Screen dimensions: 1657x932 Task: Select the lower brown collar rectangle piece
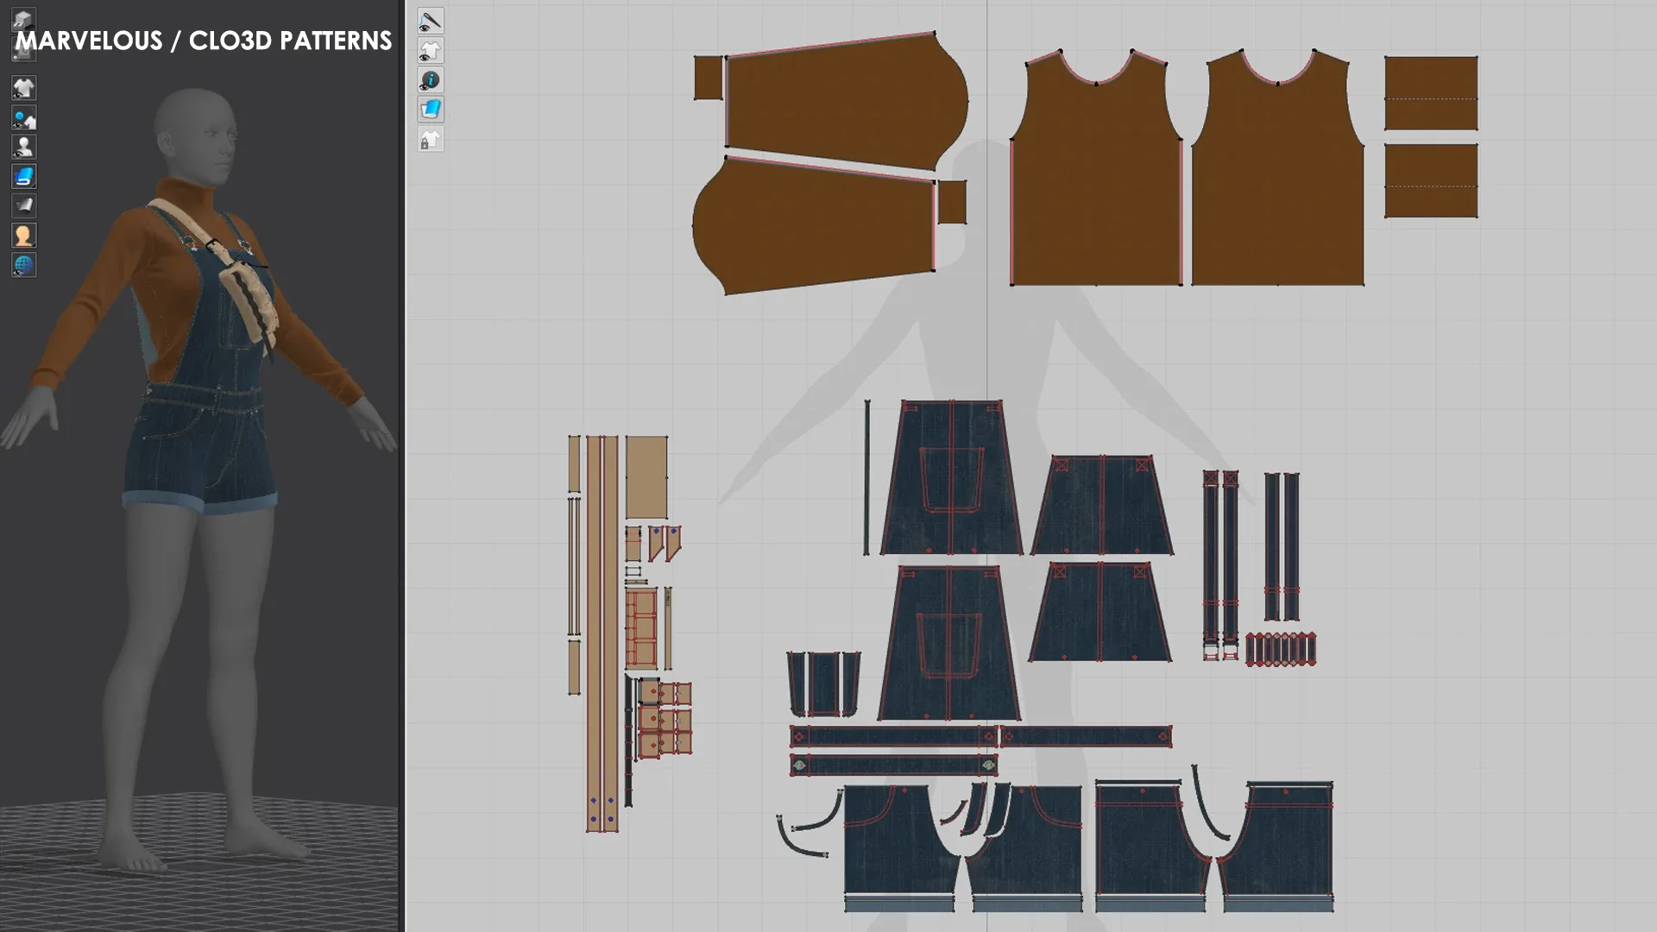pyautogui.click(x=1431, y=180)
